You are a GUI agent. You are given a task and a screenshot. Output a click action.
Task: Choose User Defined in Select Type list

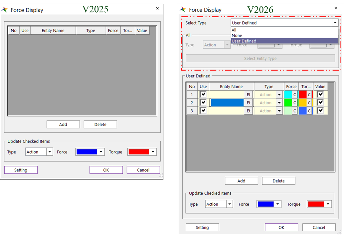click(x=284, y=41)
